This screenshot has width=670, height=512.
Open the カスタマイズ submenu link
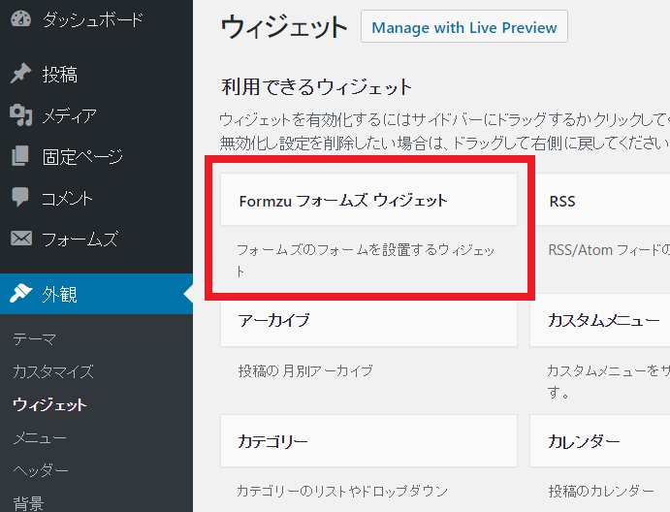click(x=53, y=371)
